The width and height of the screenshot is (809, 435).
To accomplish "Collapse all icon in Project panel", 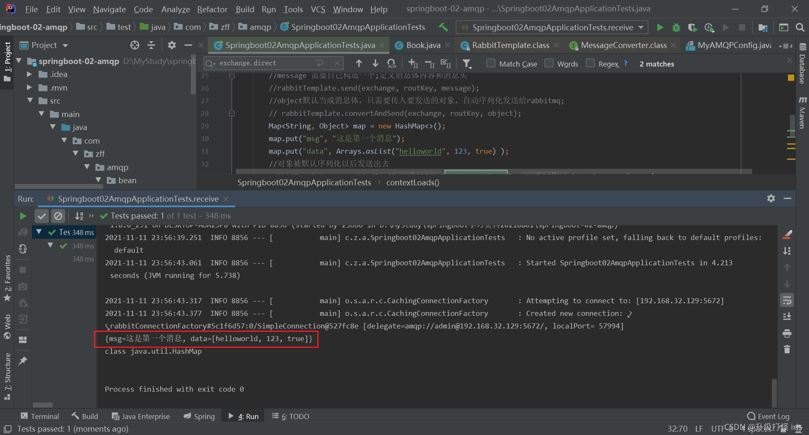I will (151, 45).
